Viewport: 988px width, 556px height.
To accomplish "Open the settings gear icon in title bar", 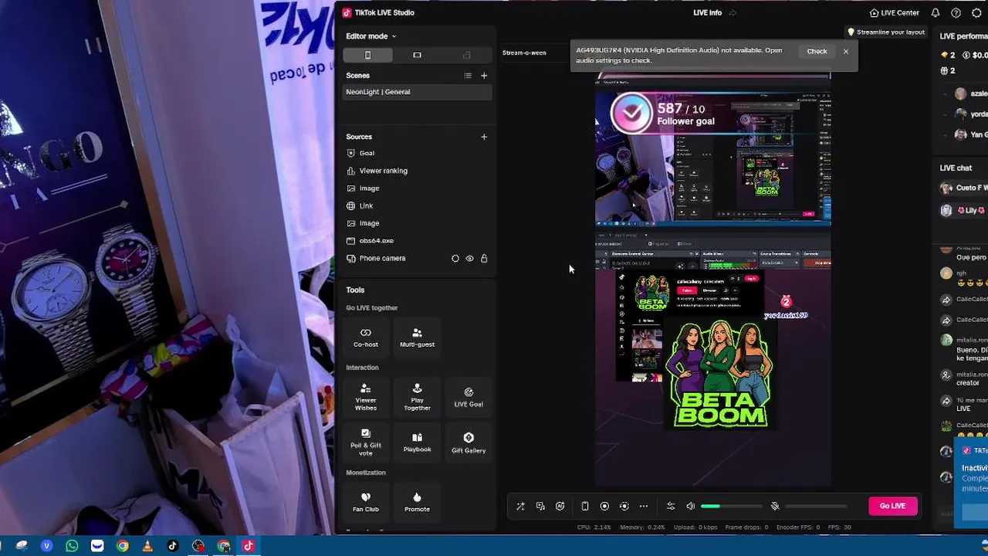I will 976,12.
